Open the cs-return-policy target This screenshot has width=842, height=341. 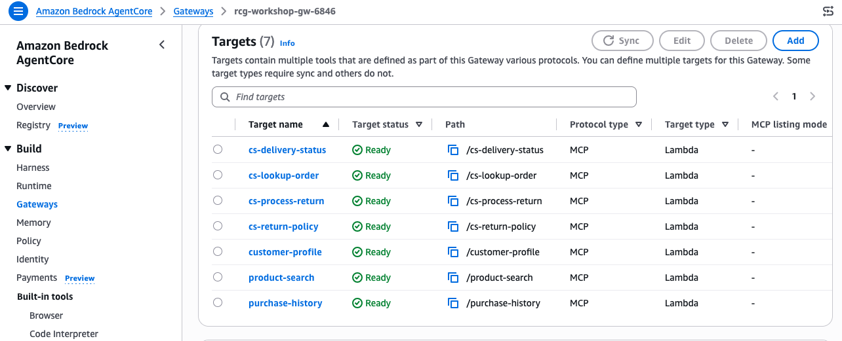283,226
